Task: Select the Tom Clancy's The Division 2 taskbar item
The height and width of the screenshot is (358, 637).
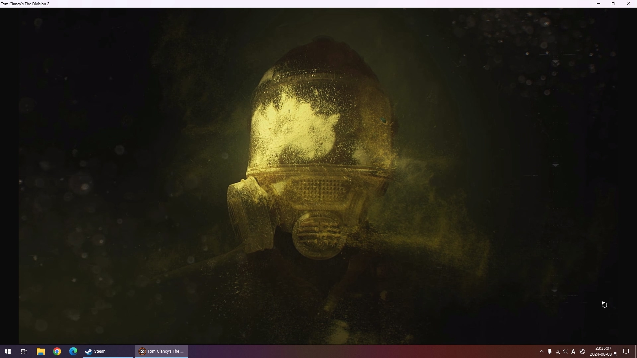Action: tap(162, 351)
